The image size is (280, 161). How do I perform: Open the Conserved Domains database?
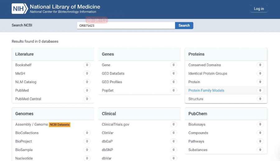(x=204, y=65)
